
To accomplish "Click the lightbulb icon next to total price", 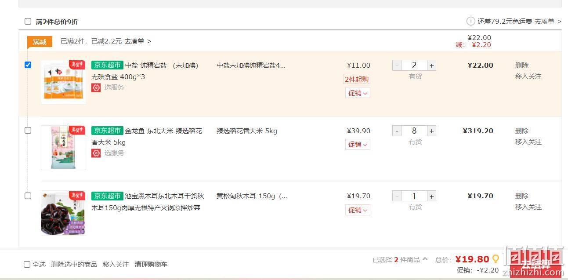I will [496, 259].
